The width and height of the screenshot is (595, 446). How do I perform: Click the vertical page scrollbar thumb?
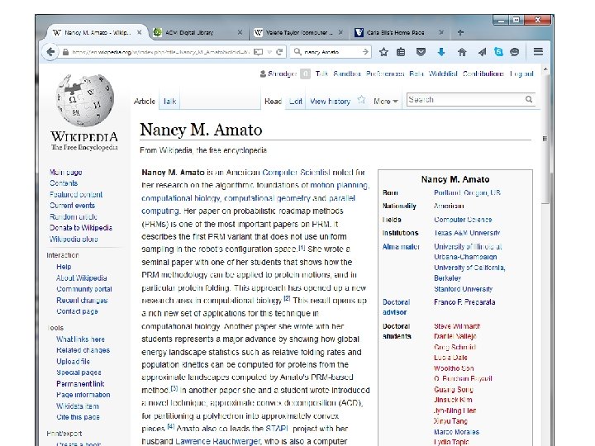click(x=545, y=139)
